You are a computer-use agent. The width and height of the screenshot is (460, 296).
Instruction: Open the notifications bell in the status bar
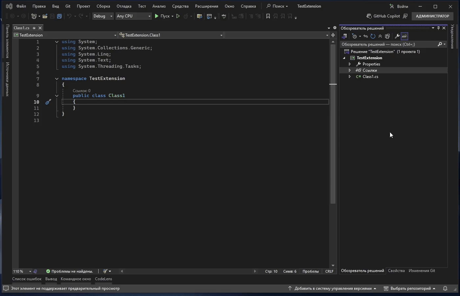445,288
